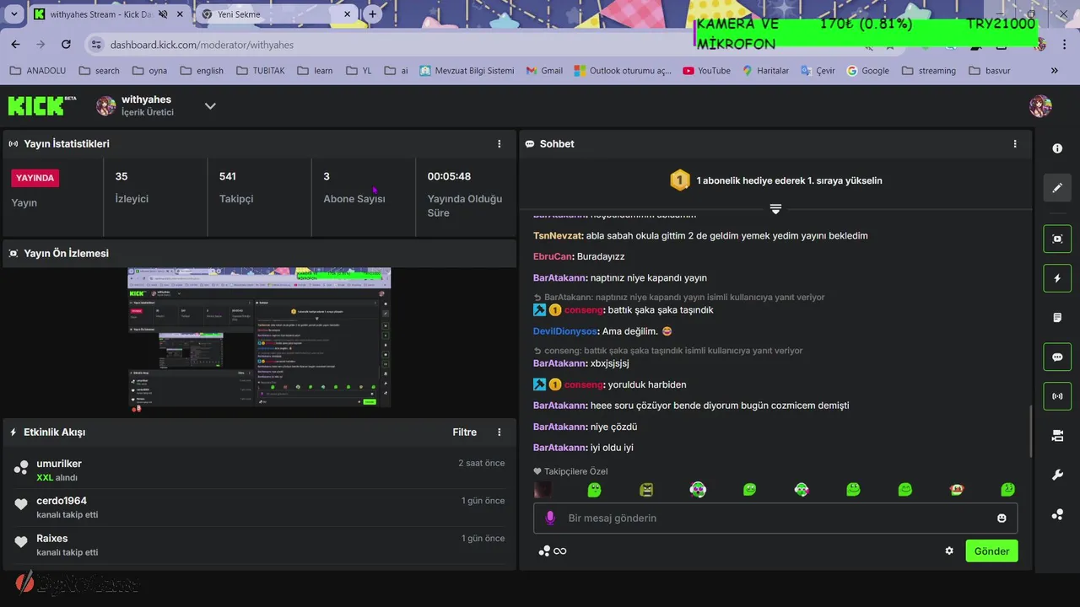Toggle the chat bubble panel sidebar icon
This screenshot has height=607, width=1080.
[x=1057, y=357]
